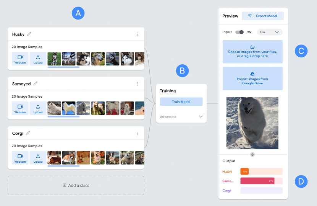Click the pencil icon beside Corgi

coord(28,133)
